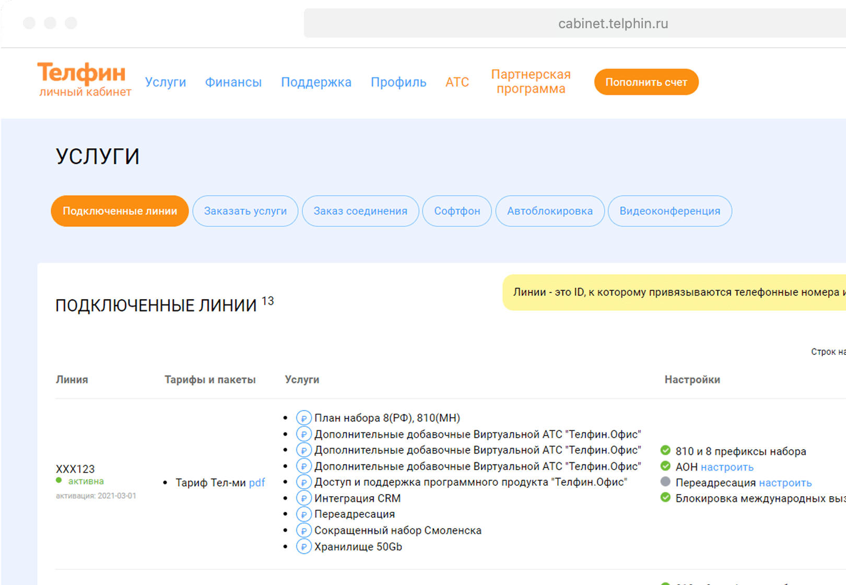Click Пополнить счет button

(x=646, y=82)
